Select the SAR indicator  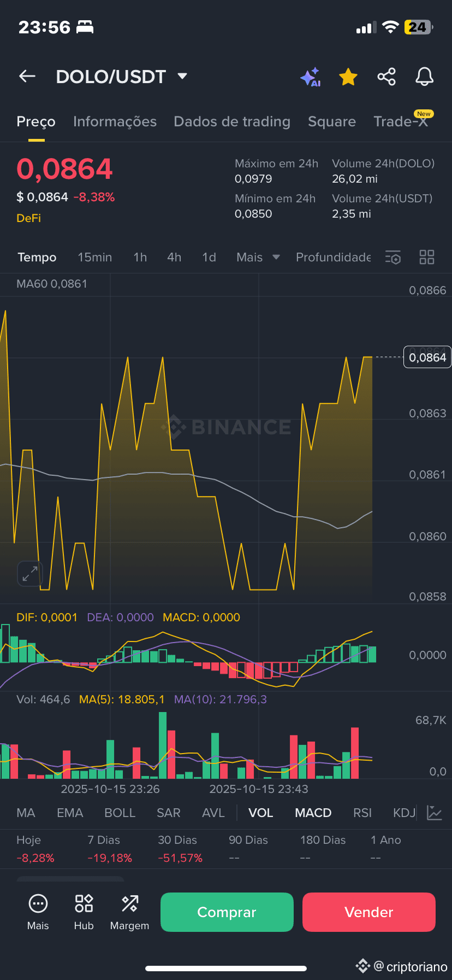(169, 813)
